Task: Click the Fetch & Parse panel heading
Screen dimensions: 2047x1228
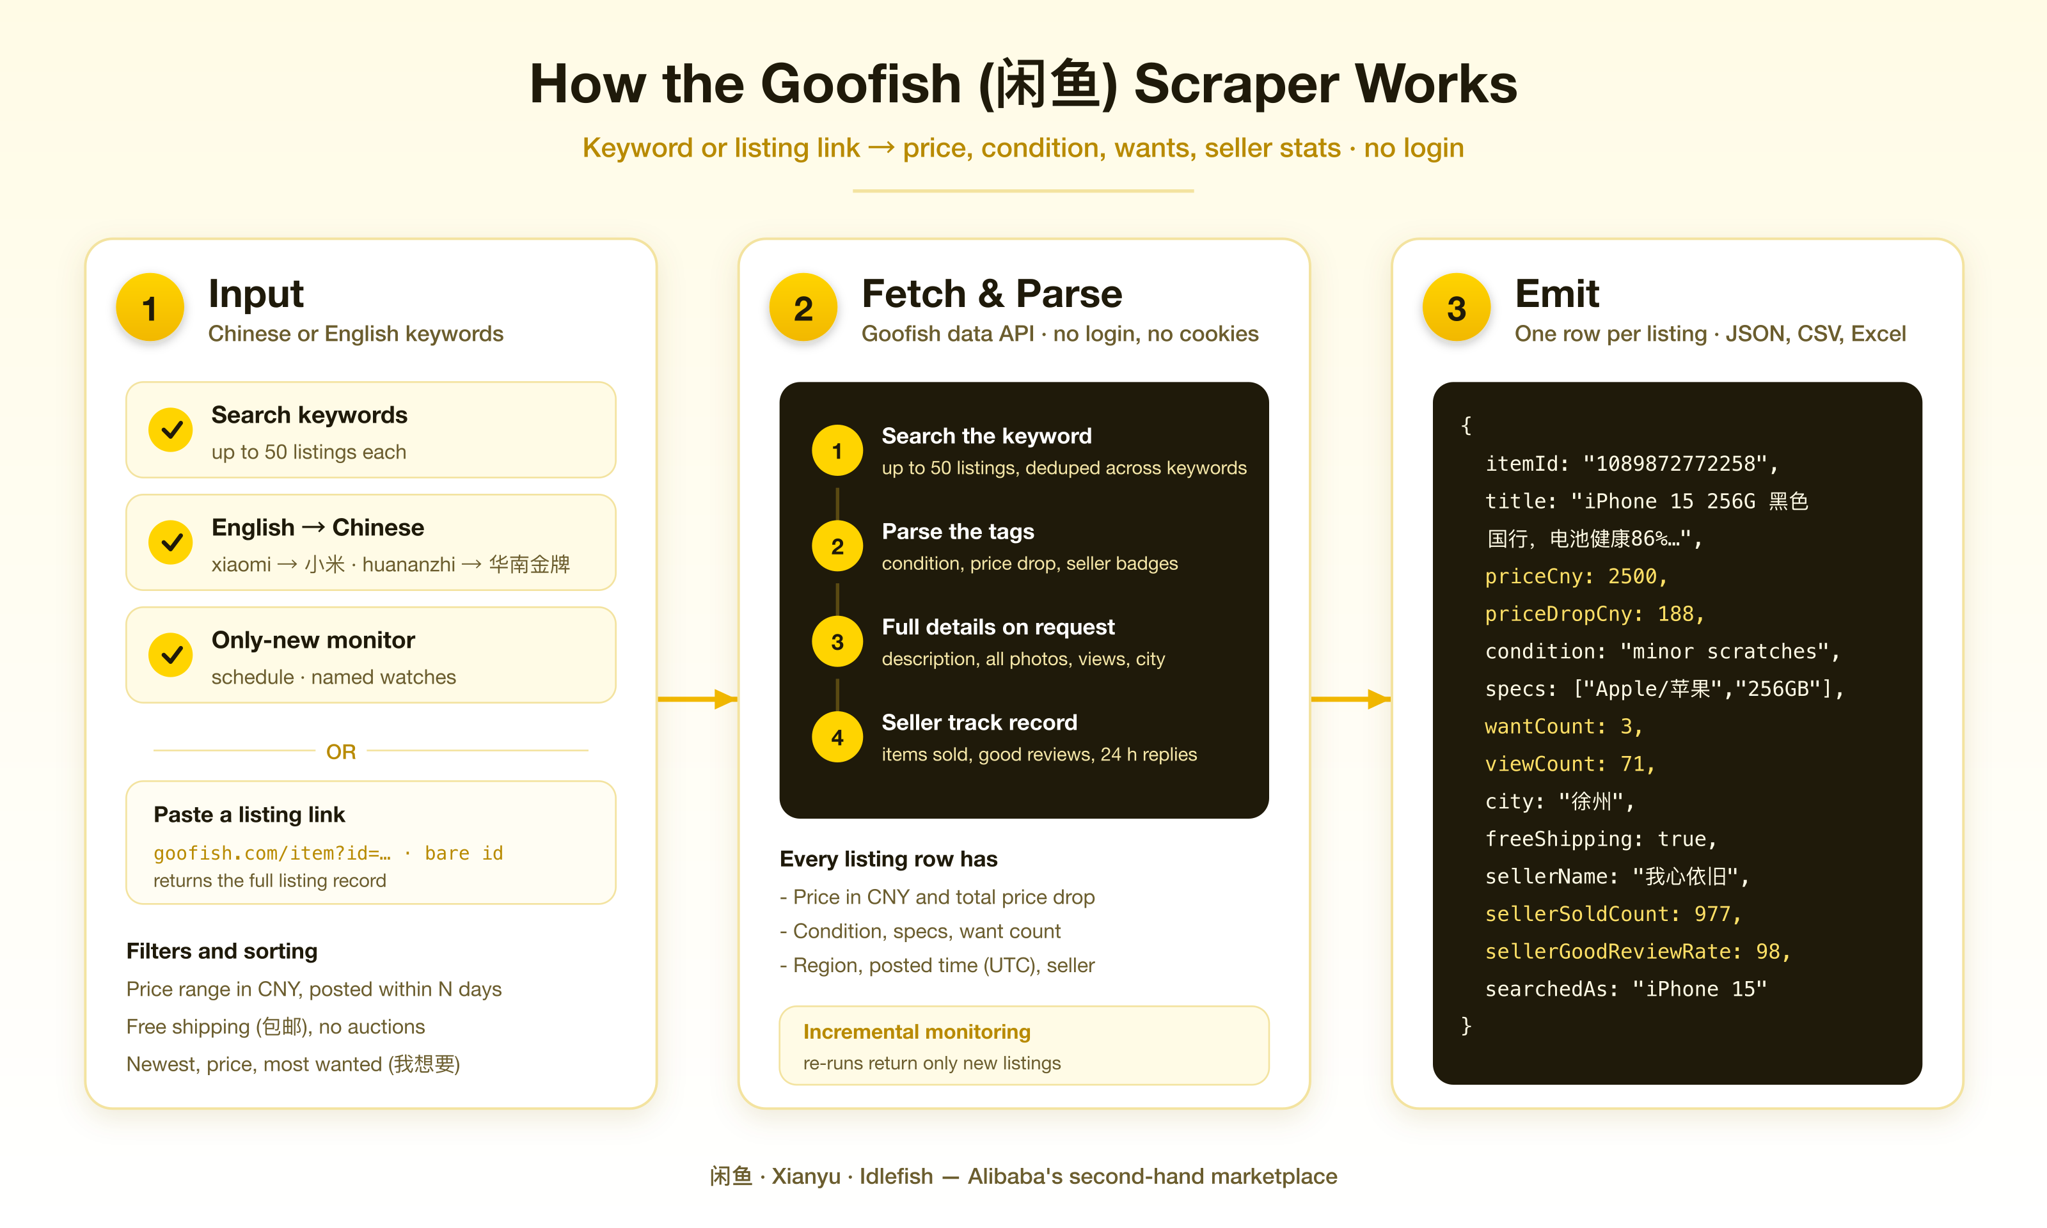Action: [x=992, y=294]
